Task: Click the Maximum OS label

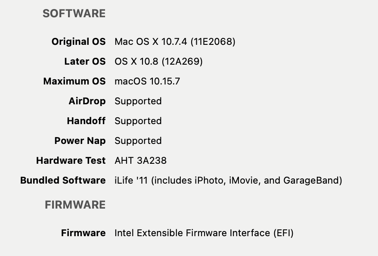Action: (74, 81)
